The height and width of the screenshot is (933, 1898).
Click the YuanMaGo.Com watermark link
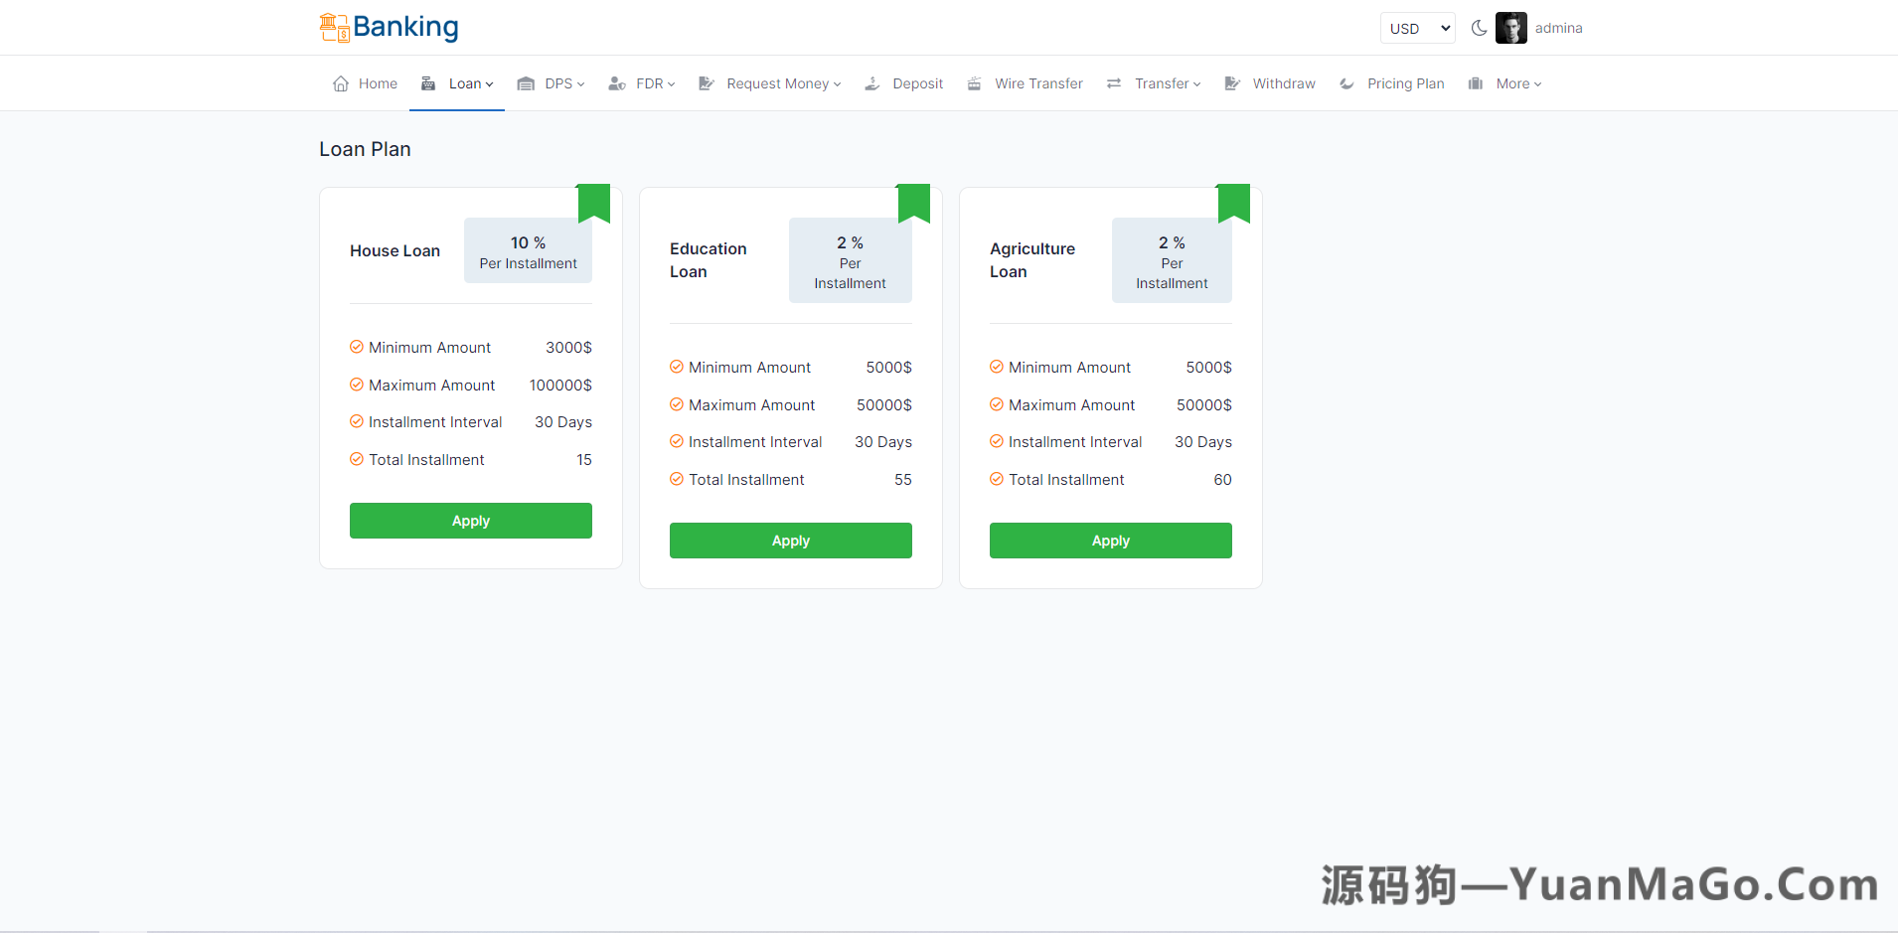coord(1597,882)
